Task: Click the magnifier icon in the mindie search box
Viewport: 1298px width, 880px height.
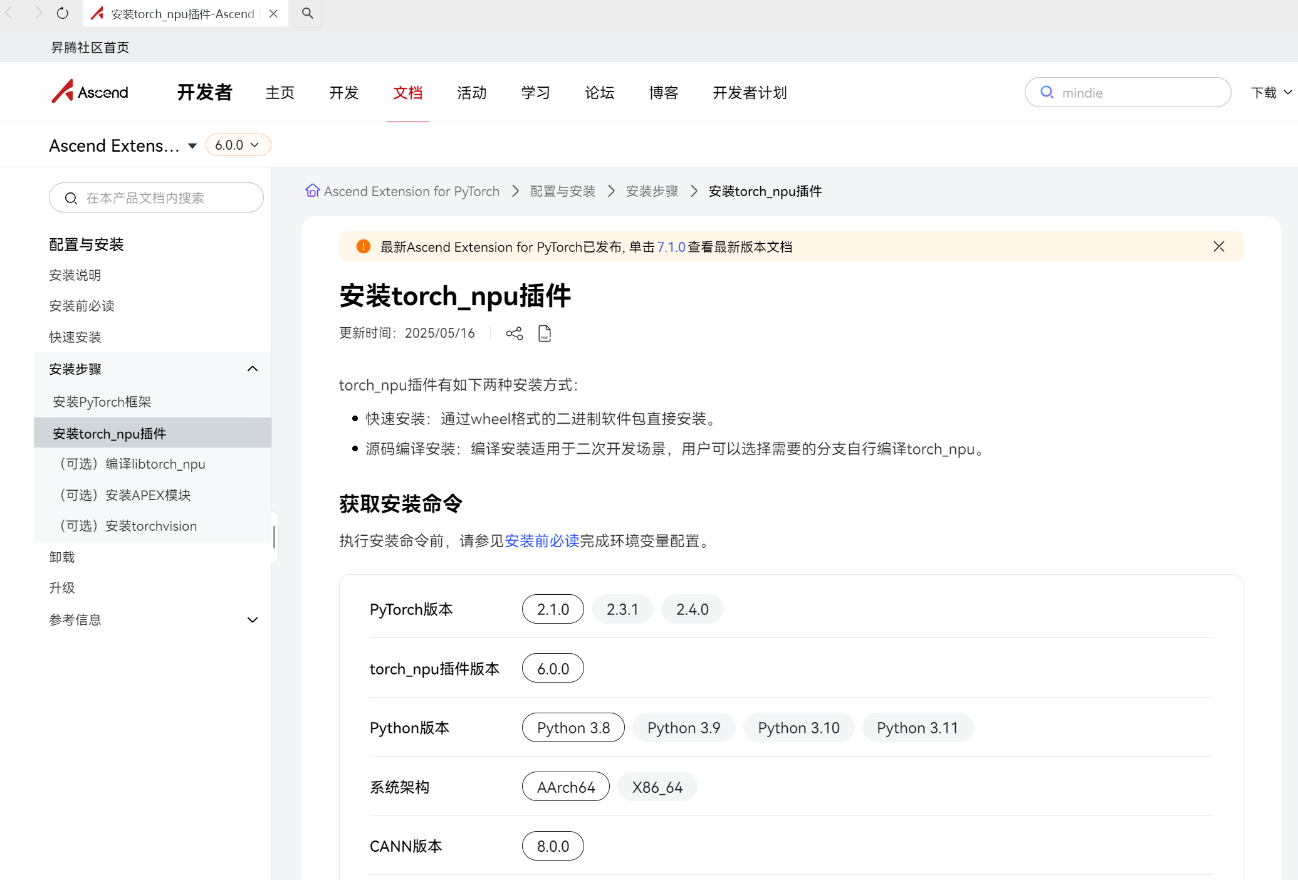Action: coord(1047,93)
